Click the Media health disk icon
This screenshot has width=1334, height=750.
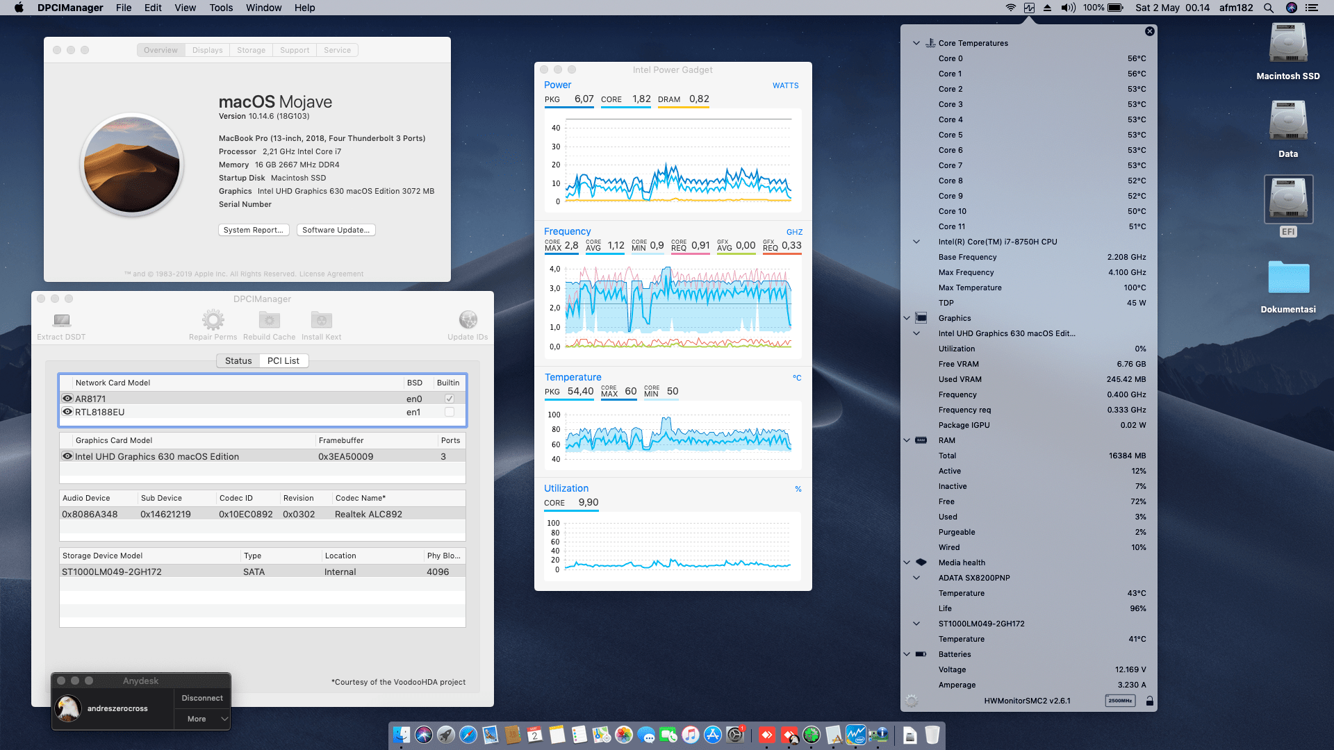(921, 562)
